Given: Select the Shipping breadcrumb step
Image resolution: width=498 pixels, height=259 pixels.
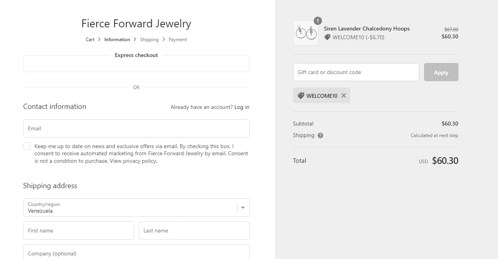Looking at the screenshot, I should [x=149, y=40].
